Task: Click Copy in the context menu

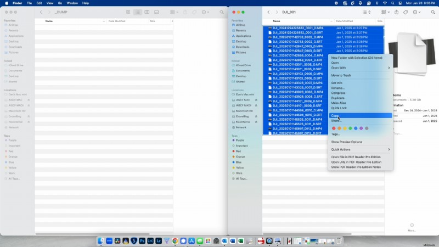Action: (x=335, y=115)
